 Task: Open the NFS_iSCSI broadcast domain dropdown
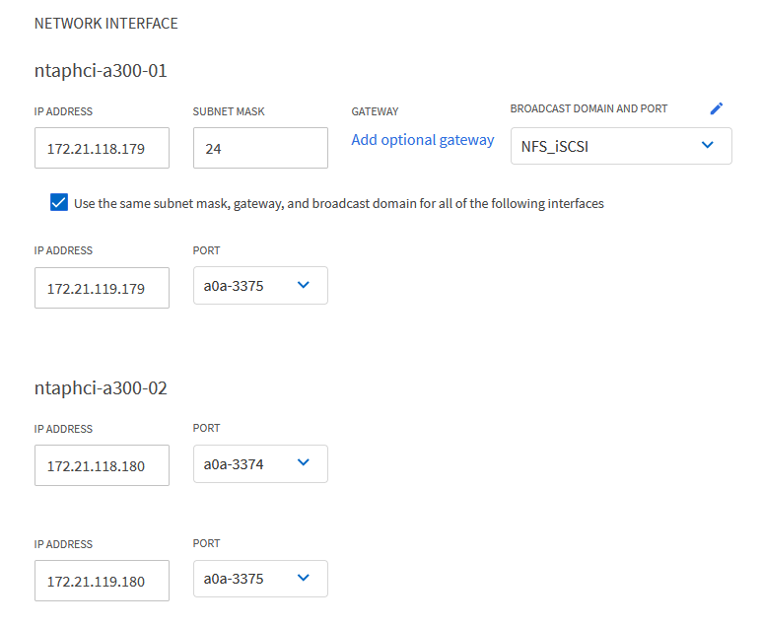620,147
